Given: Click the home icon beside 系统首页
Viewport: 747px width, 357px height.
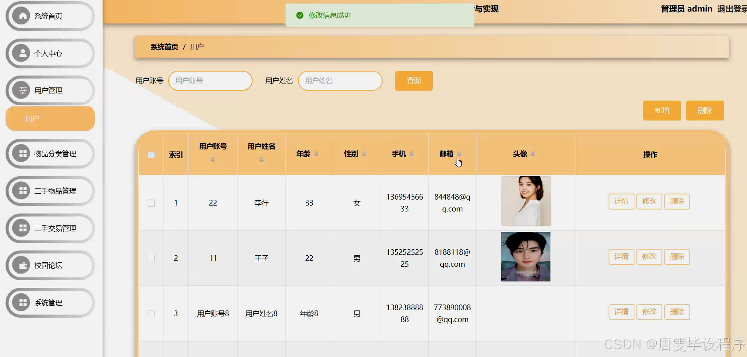Looking at the screenshot, I should (23, 16).
